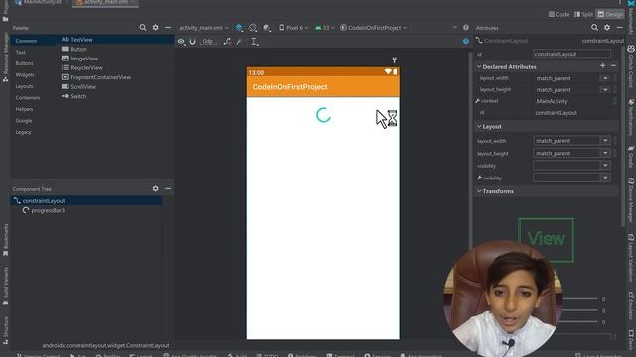This screenshot has width=636, height=357.
Task: Select Containers palette category
Action: coord(28,97)
